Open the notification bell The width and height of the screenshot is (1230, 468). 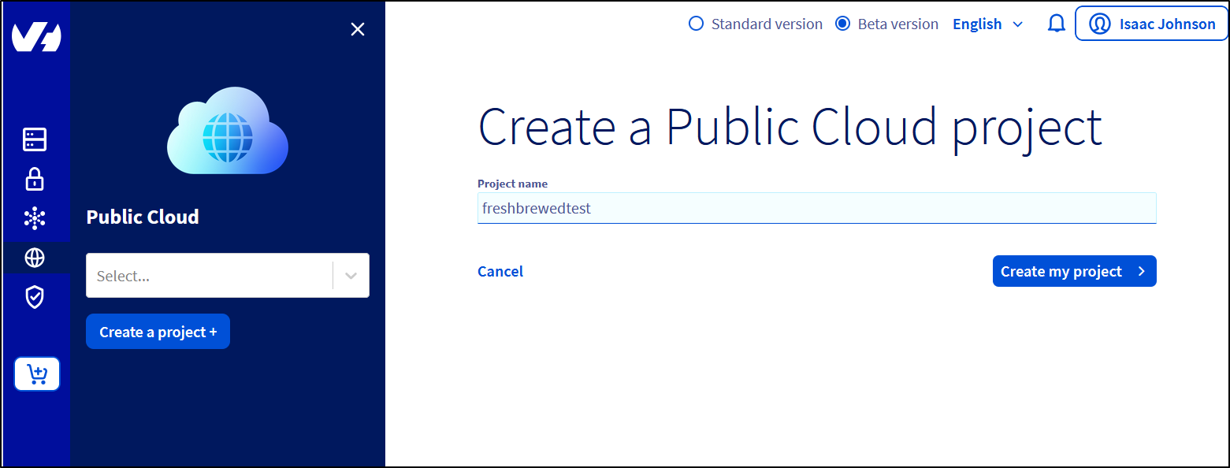point(1056,23)
